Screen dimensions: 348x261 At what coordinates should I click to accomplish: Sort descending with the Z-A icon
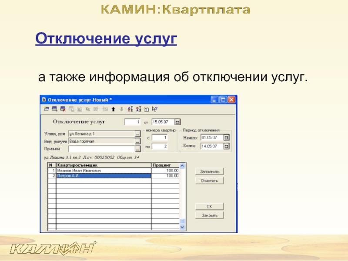(138, 109)
